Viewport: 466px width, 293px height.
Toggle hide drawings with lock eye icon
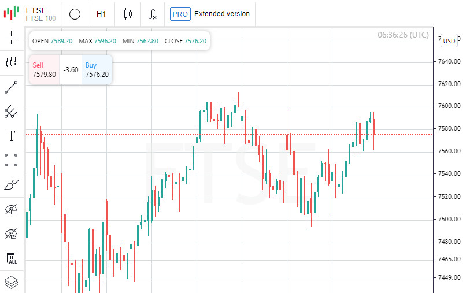click(12, 210)
